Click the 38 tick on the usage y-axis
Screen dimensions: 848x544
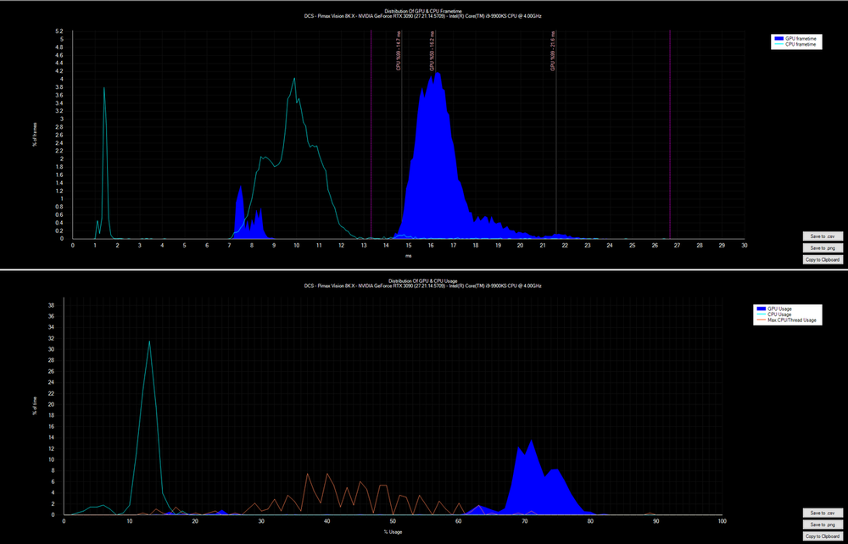tap(52, 305)
